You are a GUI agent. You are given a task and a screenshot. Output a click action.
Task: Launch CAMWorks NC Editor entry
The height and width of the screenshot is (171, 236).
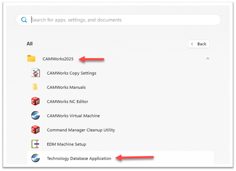(67, 101)
